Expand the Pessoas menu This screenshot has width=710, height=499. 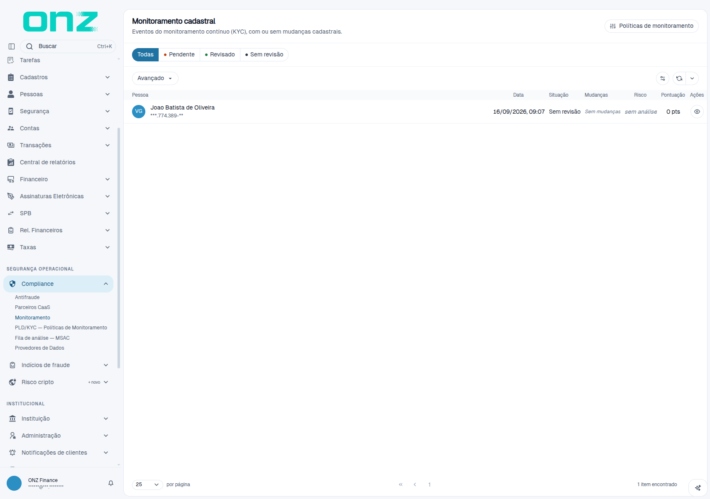pyautogui.click(x=59, y=94)
